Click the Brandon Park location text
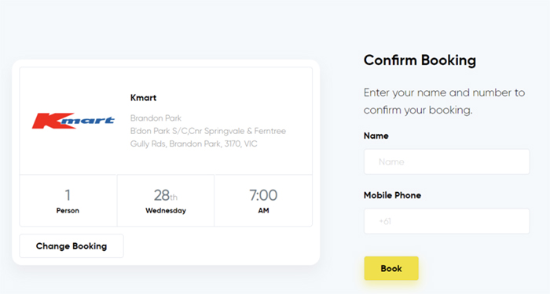This screenshot has height=294, width=550. [156, 118]
